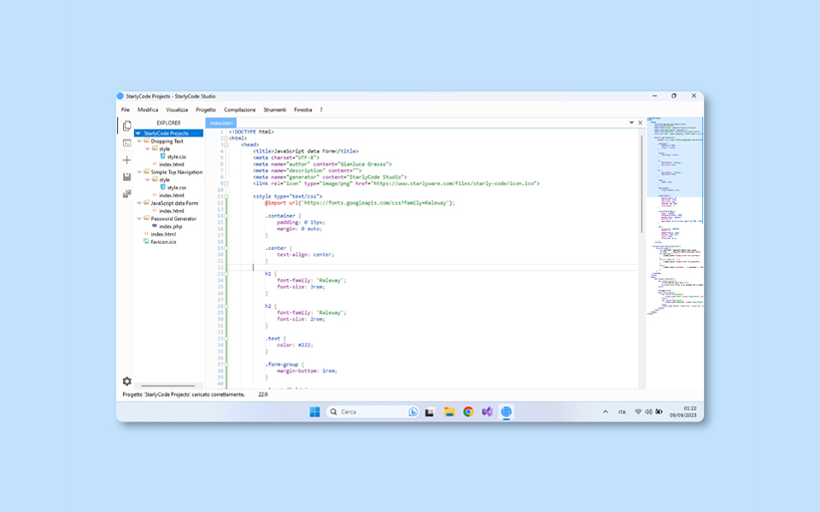Open the Strumenti menu
Image resolution: width=820 pixels, height=512 pixels.
(274, 110)
